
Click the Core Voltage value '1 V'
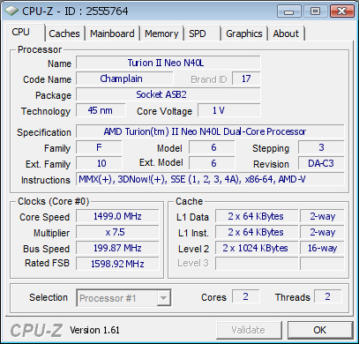229,110
